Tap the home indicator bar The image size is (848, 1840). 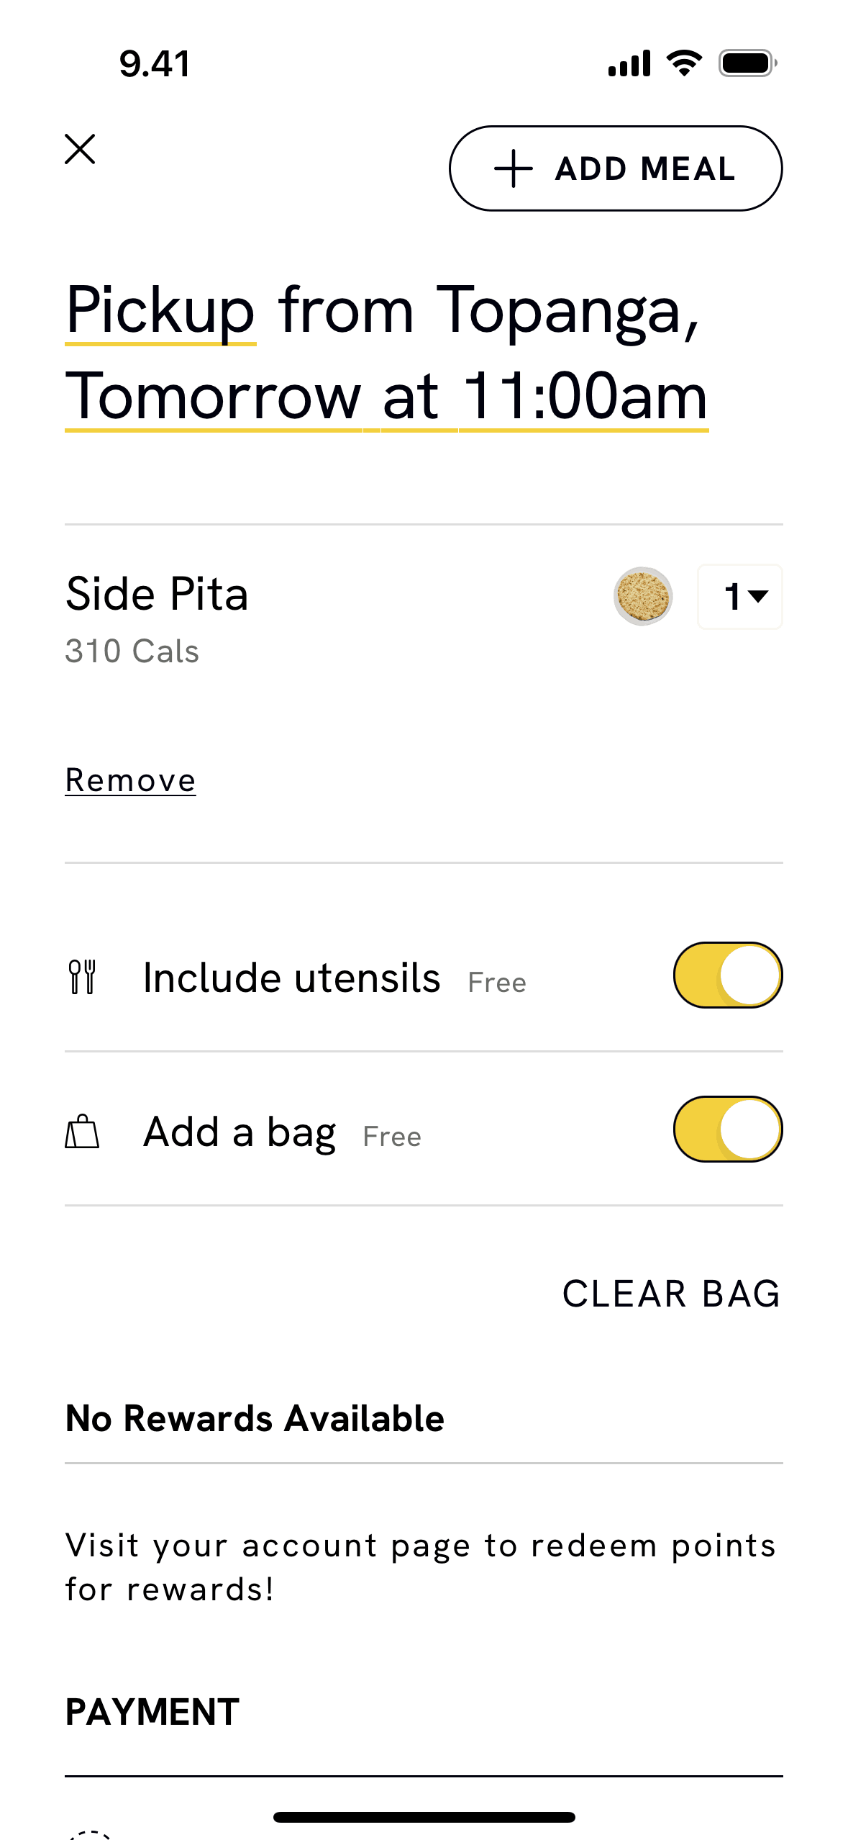tap(424, 1817)
